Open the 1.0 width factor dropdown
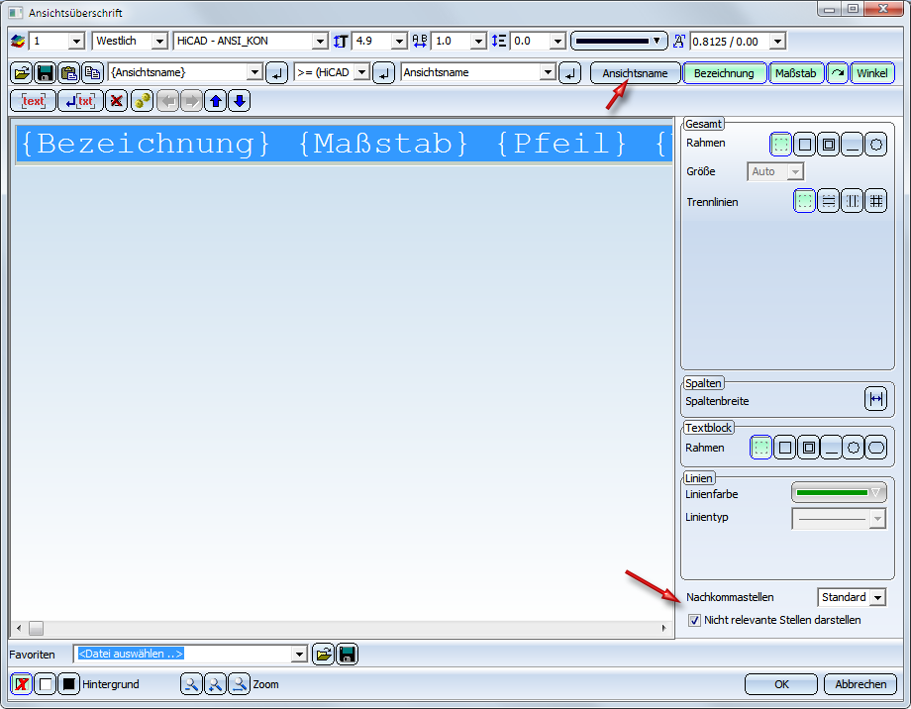Viewport: 911px width, 709px height. coord(478,42)
